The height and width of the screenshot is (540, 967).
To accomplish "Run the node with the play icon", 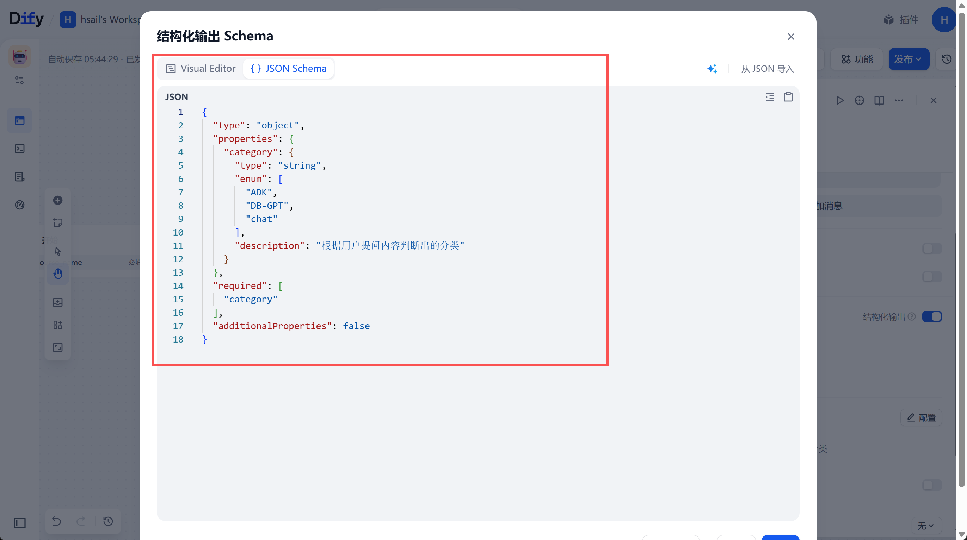I will click(x=840, y=100).
